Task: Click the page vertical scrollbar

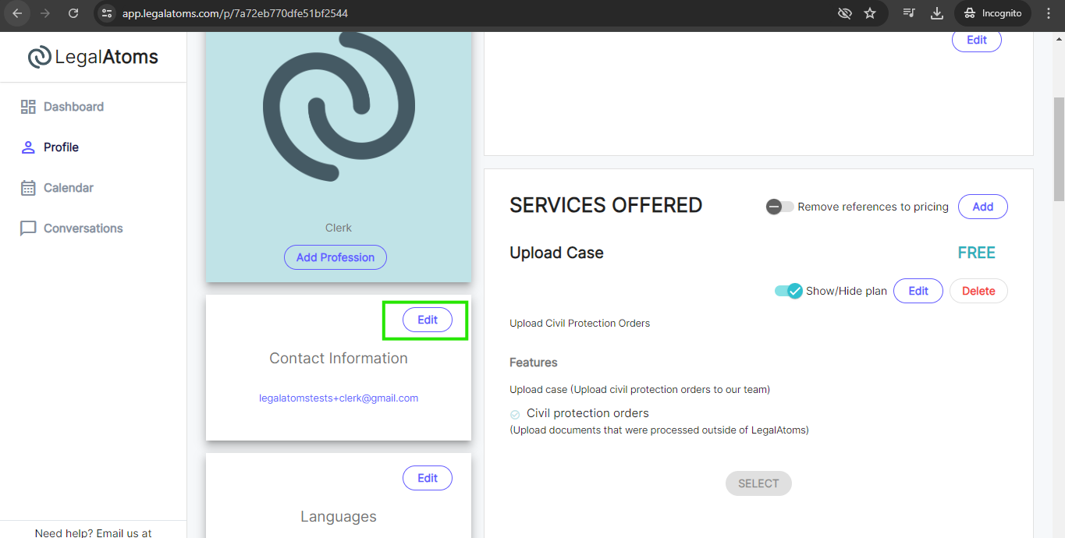Action: pos(1059,150)
